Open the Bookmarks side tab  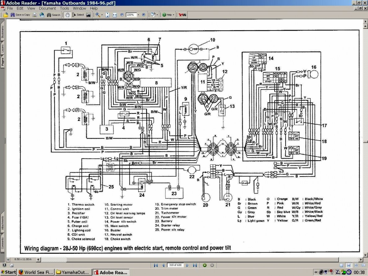[2, 32]
